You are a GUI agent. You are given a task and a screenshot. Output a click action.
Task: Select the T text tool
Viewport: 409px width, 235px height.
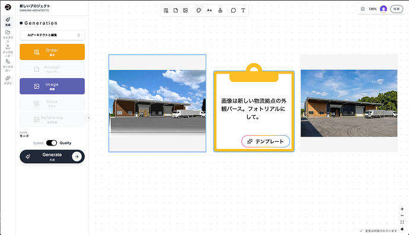pos(243,11)
